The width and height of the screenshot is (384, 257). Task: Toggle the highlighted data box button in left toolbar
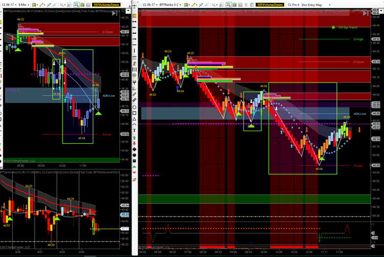(77, 5)
